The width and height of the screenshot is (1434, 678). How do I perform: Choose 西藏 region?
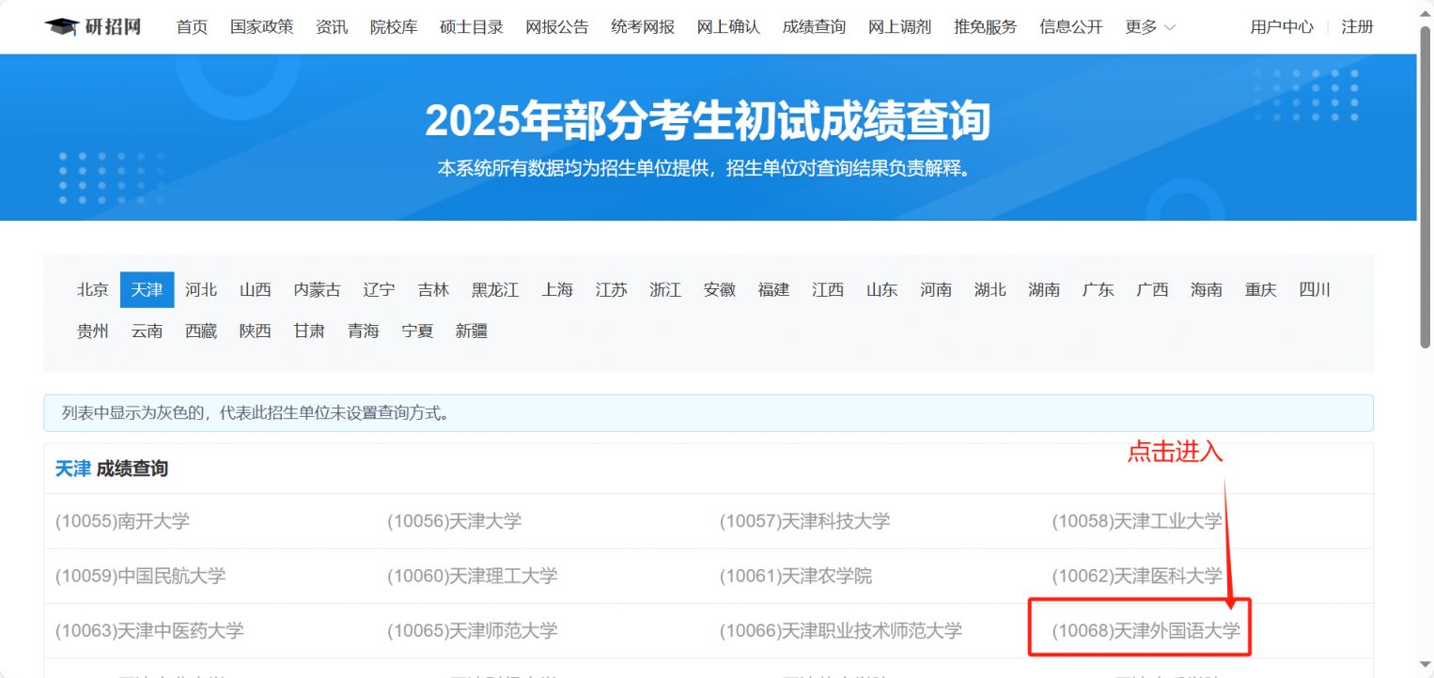(201, 331)
